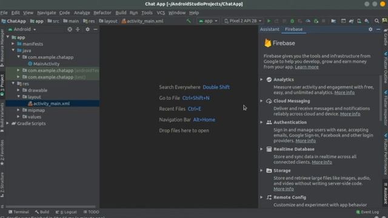This screenshot has height=218, width=388.
Task: Click More info link for Storage
Action: pos(284,189)
